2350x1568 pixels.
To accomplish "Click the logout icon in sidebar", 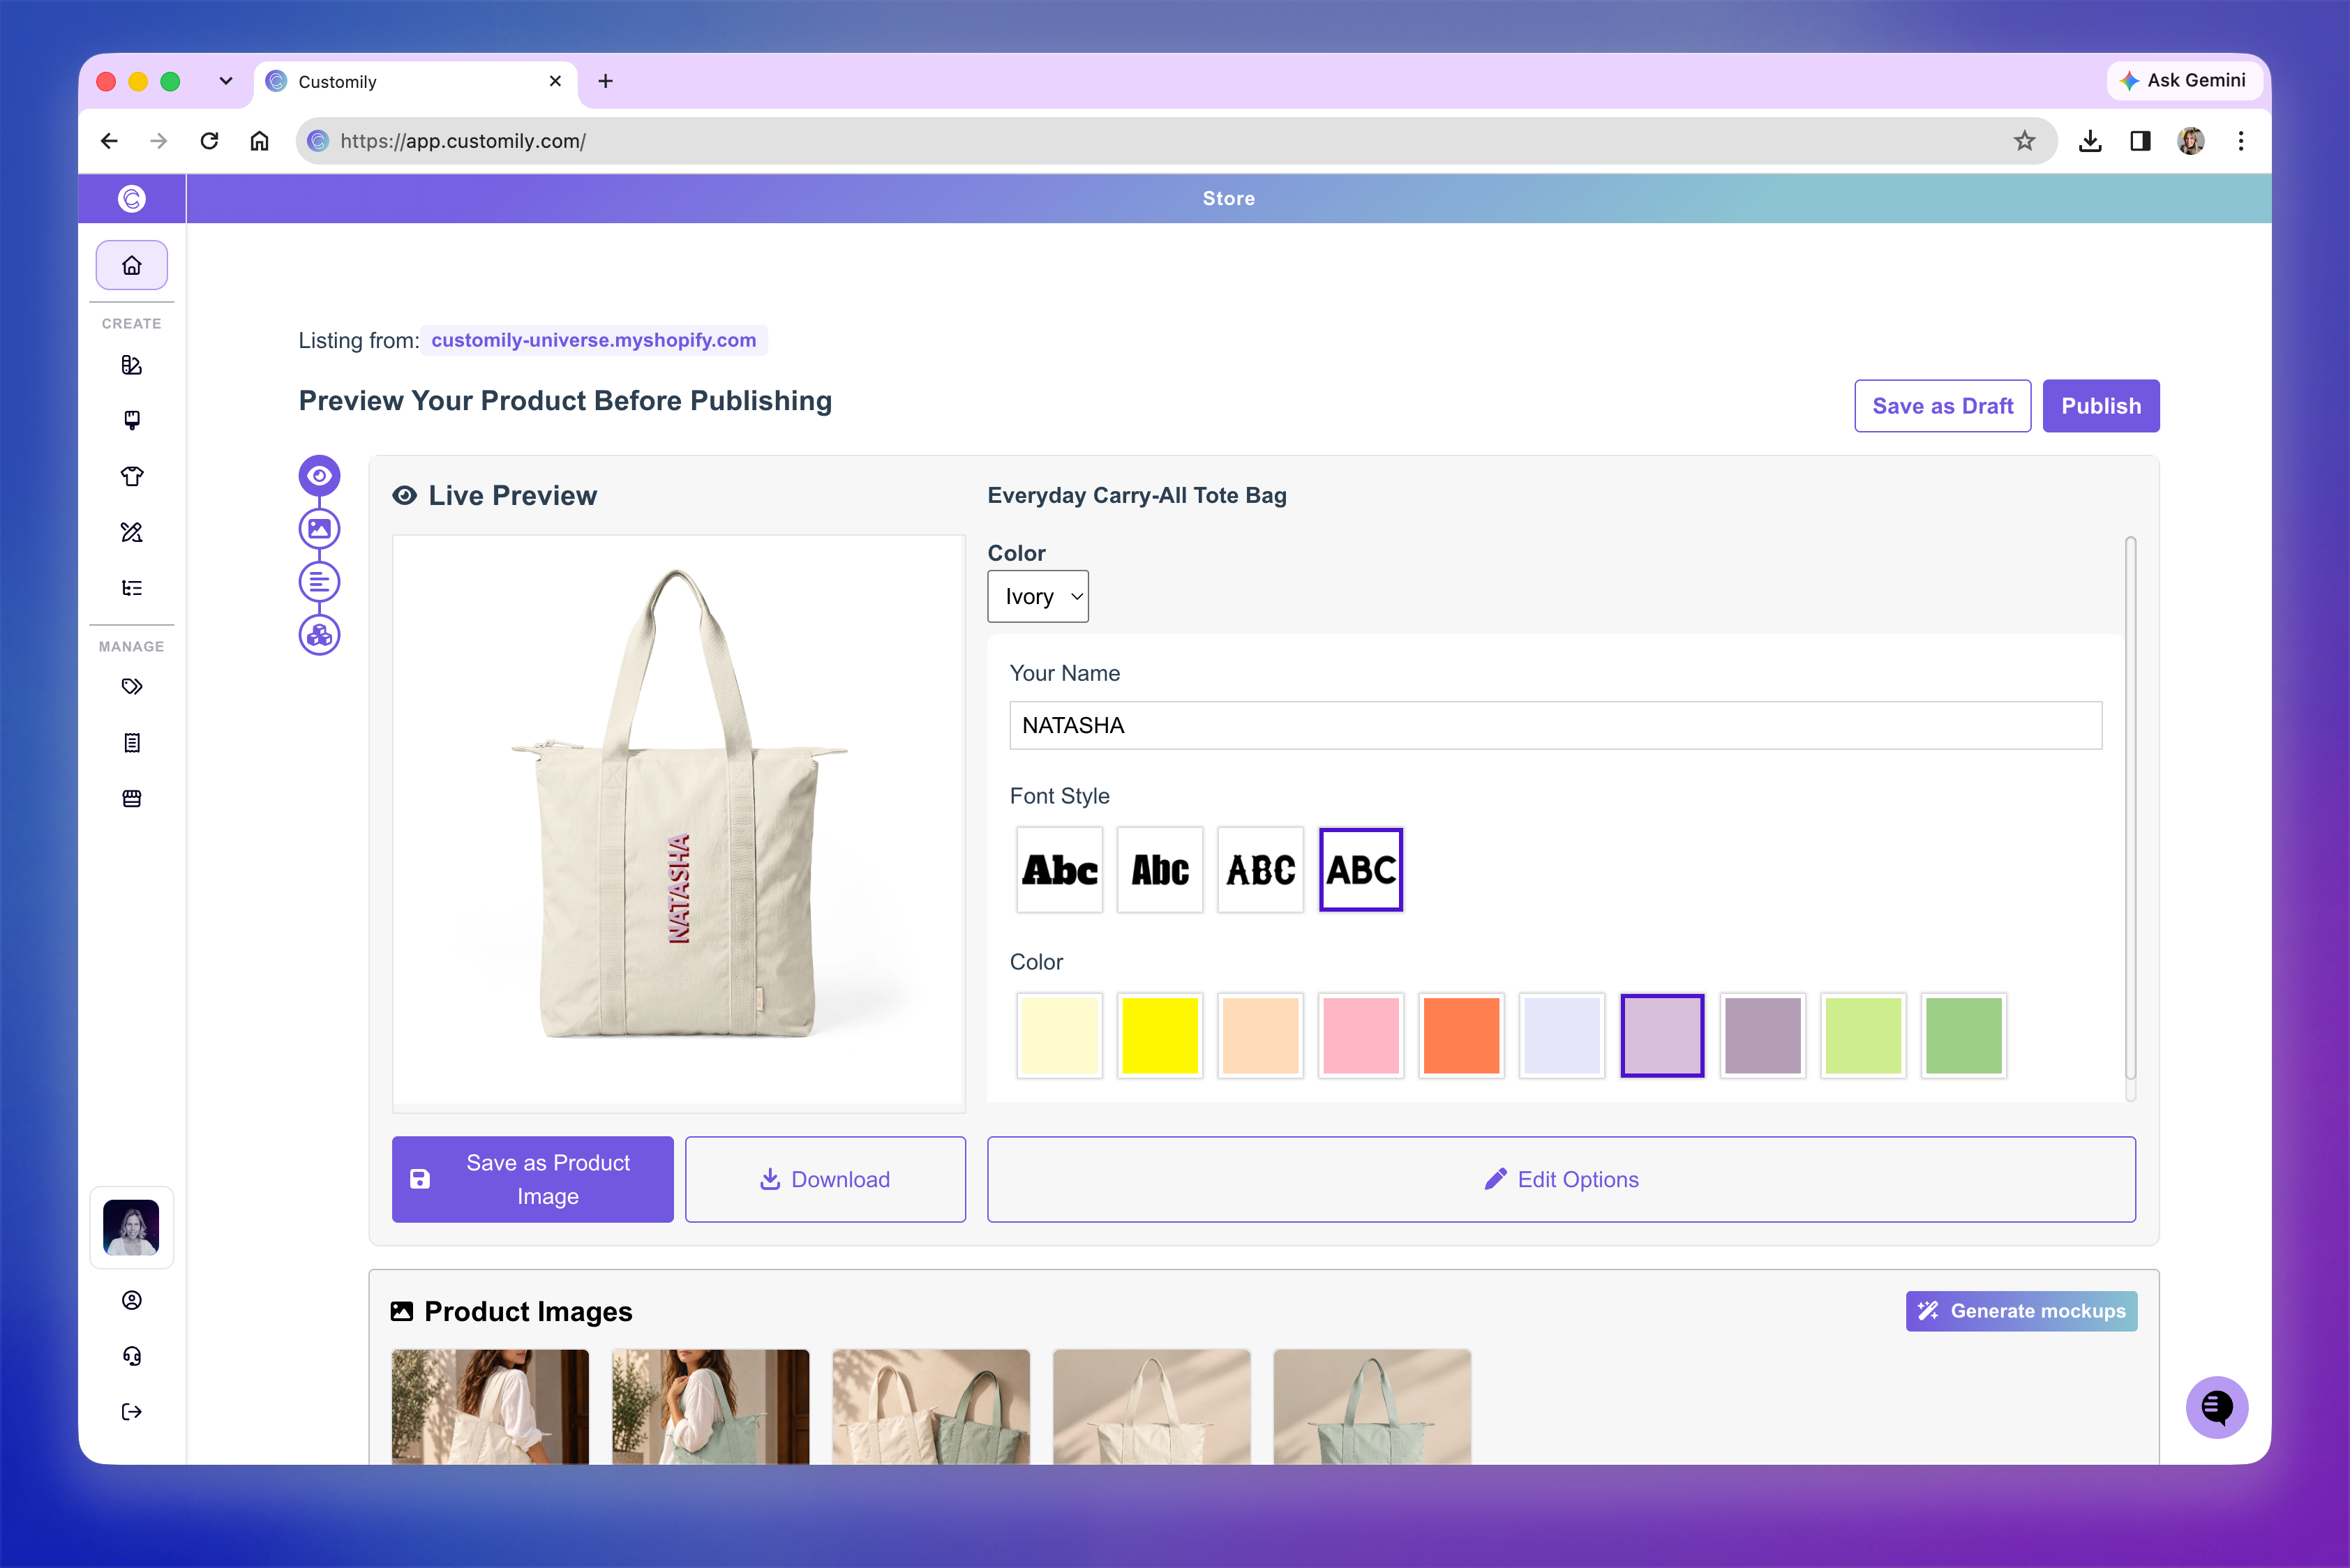I will (x=131, y=1412).
